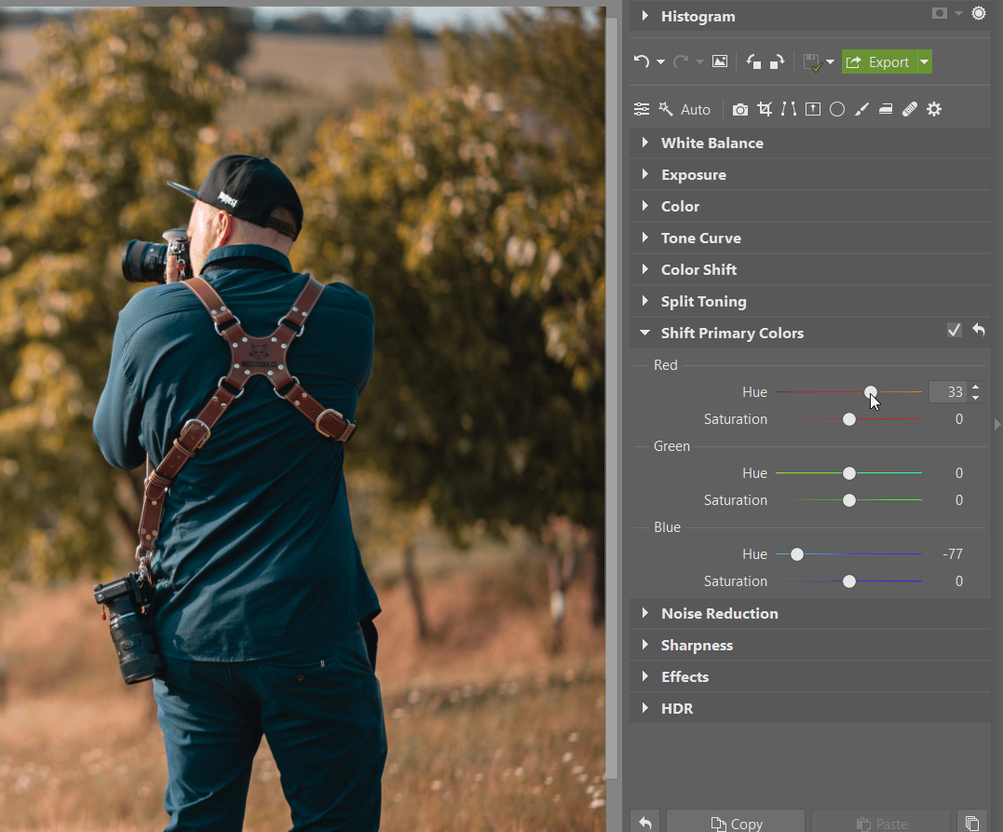Click the histogram settings gear icon
This screenshot has height=832, width=1003.
(x=979, y=13)
